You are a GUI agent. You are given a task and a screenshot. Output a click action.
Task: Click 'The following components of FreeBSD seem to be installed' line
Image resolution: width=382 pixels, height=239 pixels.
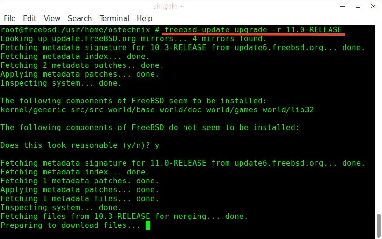point(133,101)
